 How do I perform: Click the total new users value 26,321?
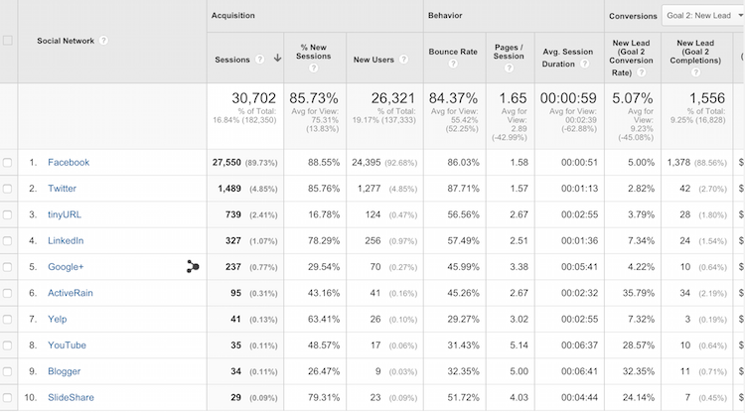pyautogui.click(x=393, y=98)
